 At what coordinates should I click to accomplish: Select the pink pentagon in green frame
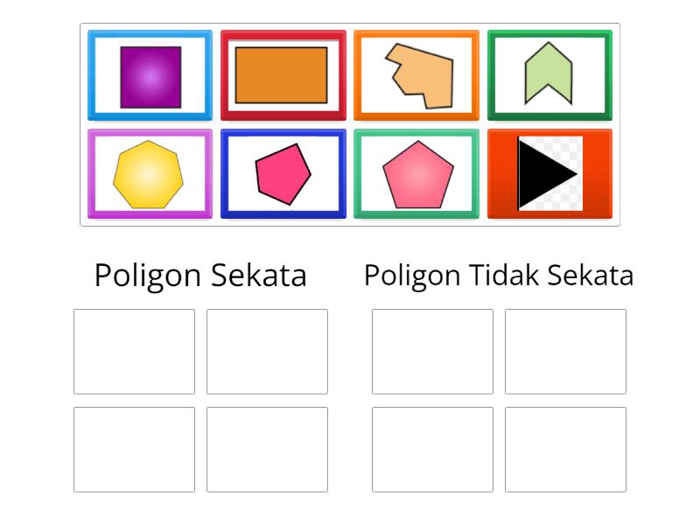click(417, 174)
